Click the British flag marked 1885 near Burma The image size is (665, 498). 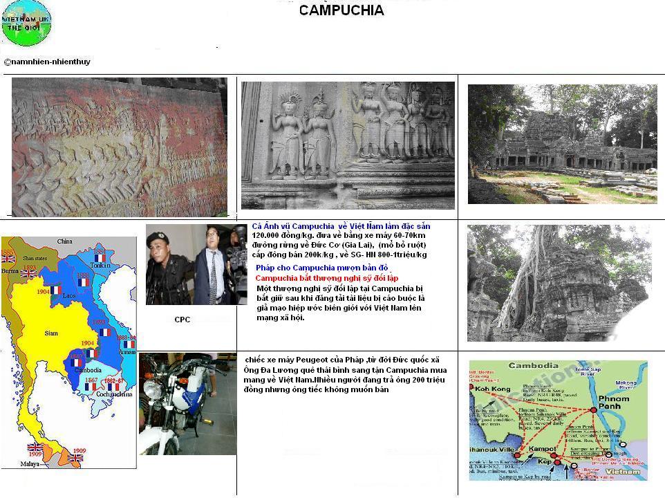[x=8, y=259]
